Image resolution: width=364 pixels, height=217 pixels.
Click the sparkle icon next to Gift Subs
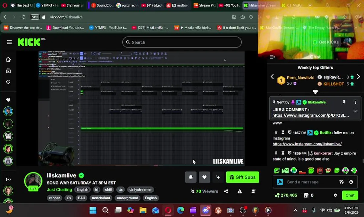[218, 177]
